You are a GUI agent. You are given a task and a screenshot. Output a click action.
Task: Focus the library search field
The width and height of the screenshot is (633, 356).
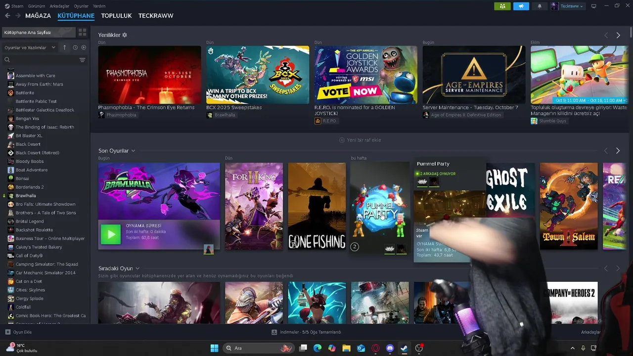(40, 60)
